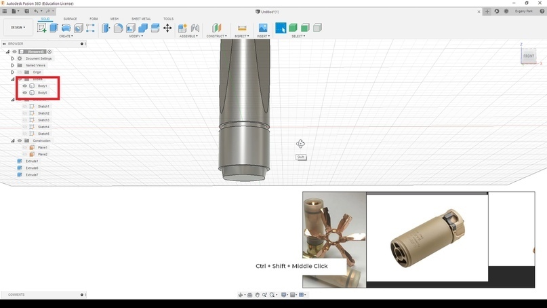Toggle visibility of the Construction folder
The height and width of the screenshot is (308, 547).
[19, 140]
